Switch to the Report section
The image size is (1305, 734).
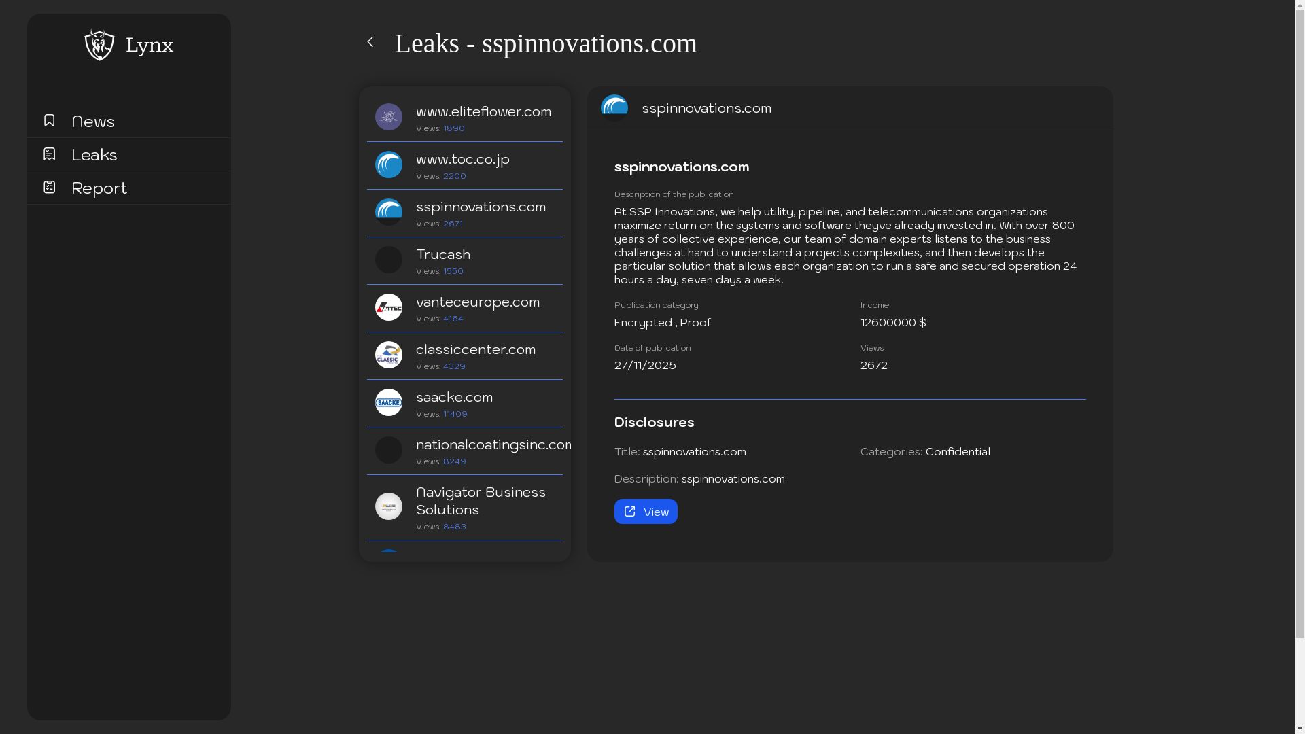click(x=99, y=188)
